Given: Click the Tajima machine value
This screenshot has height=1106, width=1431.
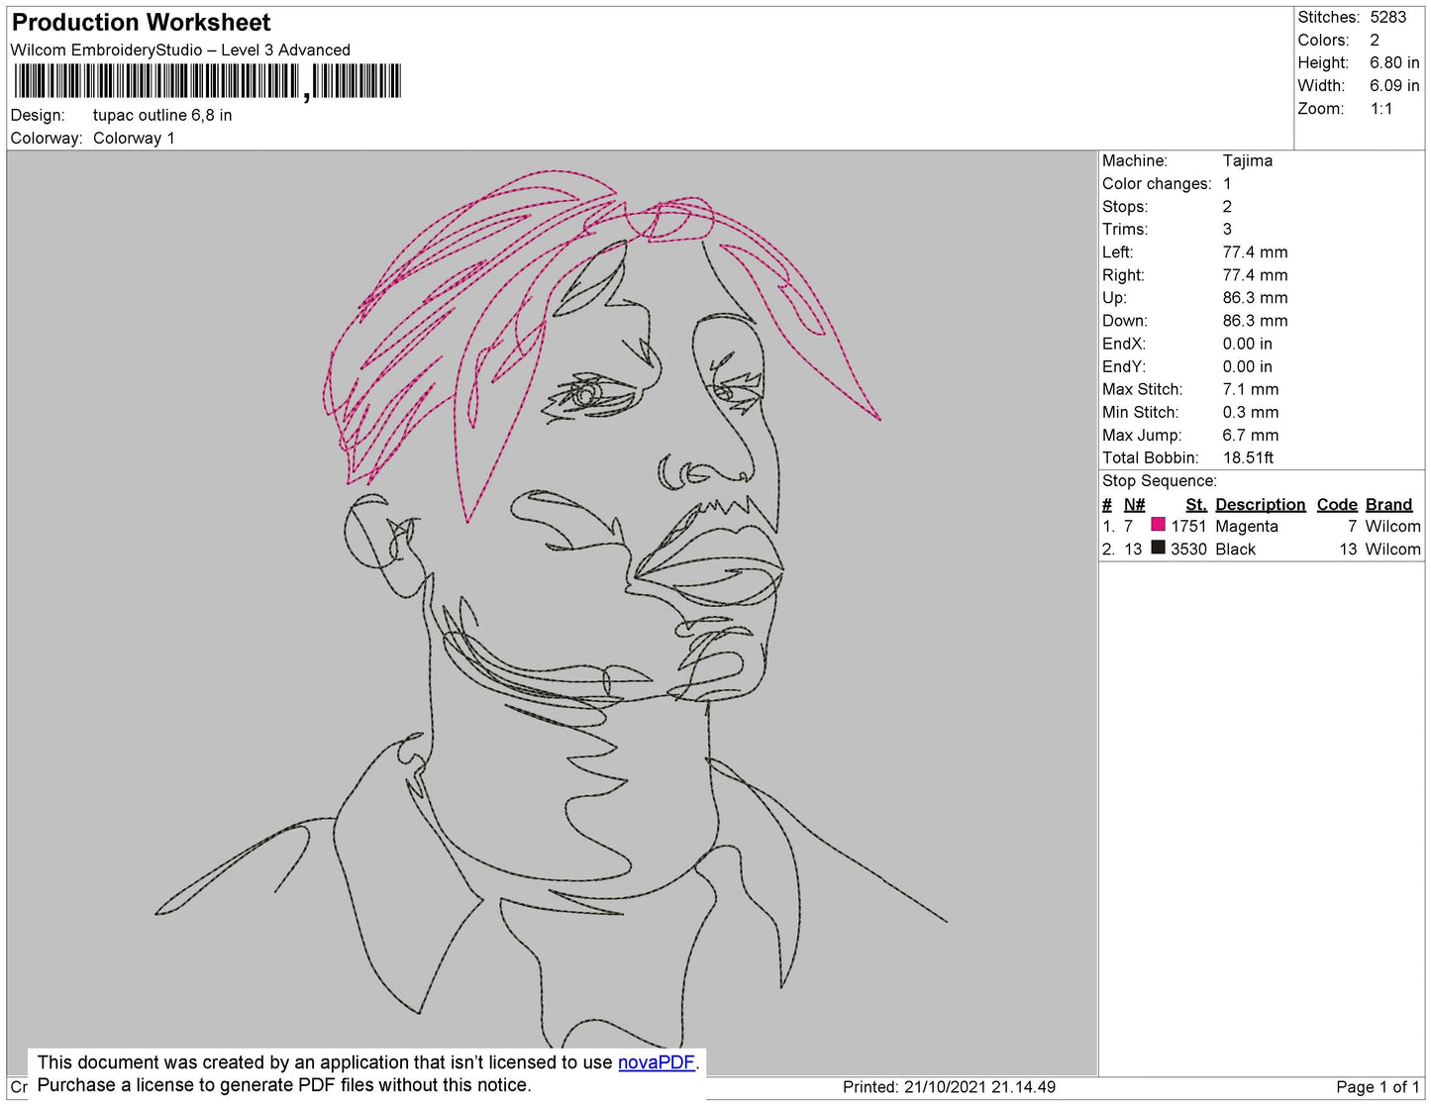Looking at the screenshot, I should pyautogui.click(x=1250, y=160).
